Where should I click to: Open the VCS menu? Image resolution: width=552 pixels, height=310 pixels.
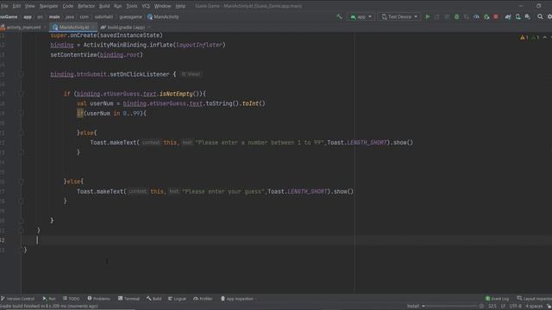pyautogui.click(x=146, y=6)
